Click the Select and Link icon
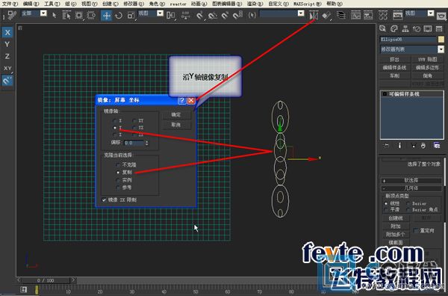The height and width of the screenshot is (296, 448). point(12,15)
